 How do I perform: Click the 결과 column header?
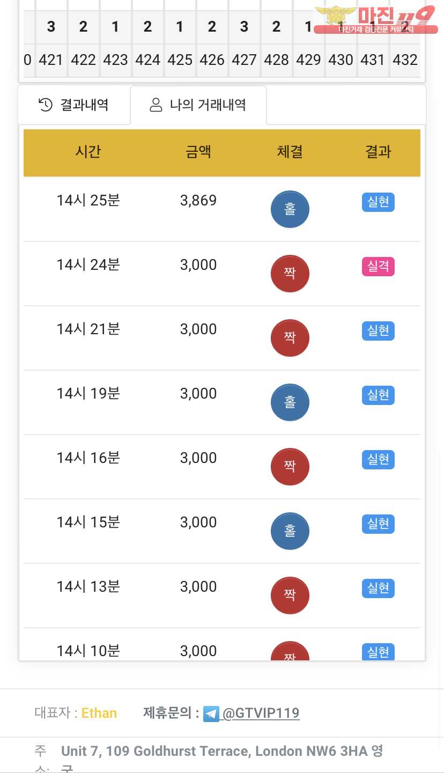click(378, 152)
